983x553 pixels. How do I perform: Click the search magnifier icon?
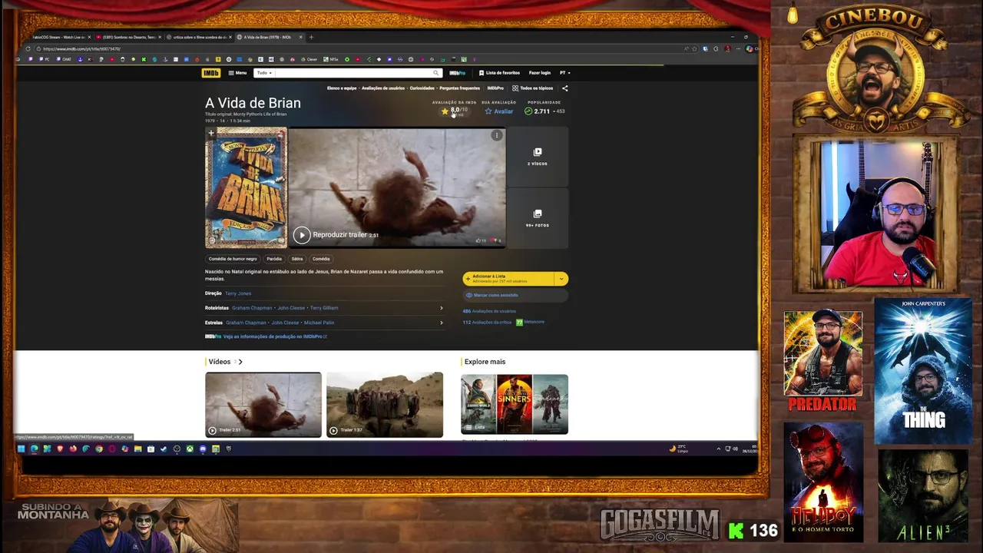coord(436,73)
